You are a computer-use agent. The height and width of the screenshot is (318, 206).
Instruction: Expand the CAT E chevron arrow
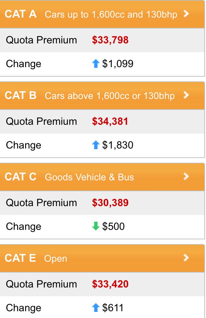(x=186, y=258)
